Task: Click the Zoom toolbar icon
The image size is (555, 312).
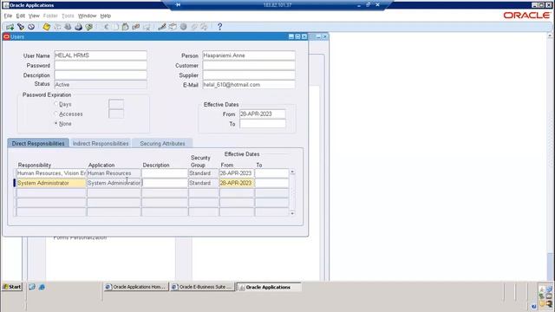Action: pyautogui.click(x=173, y=27)
